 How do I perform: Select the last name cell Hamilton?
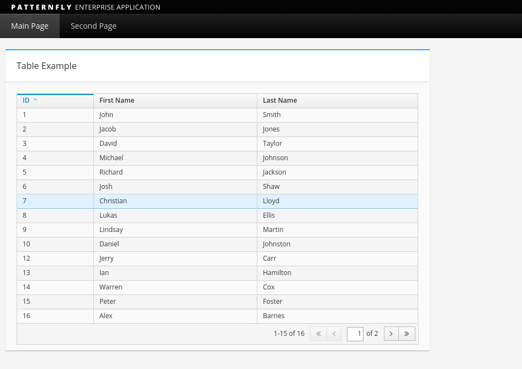click(338, 273)
